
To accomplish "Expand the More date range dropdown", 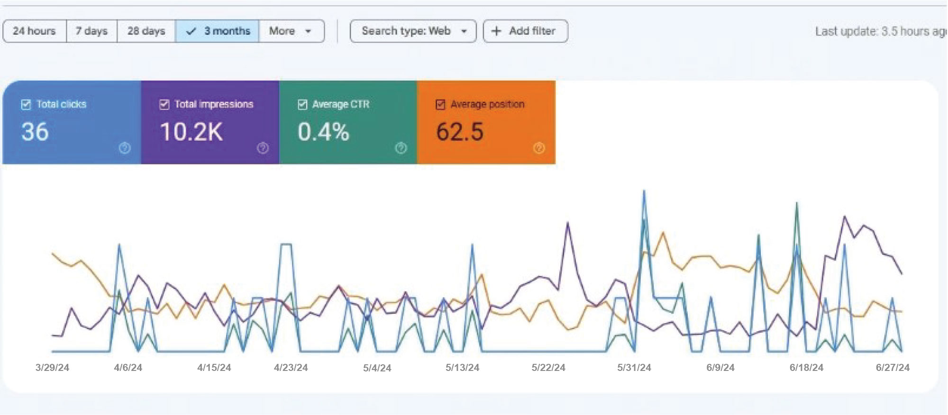I will 291,31.
